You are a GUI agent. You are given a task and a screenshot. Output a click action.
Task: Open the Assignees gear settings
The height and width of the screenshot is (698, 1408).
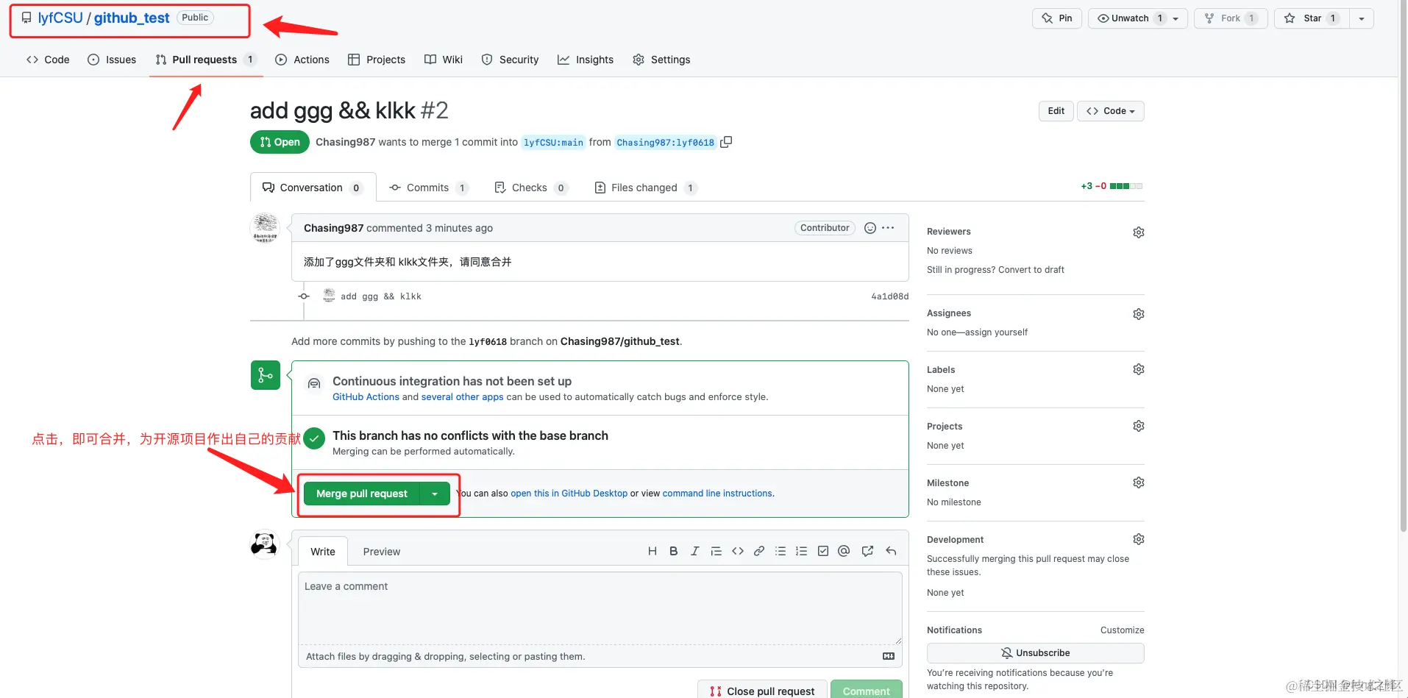tap(1139, 314)
